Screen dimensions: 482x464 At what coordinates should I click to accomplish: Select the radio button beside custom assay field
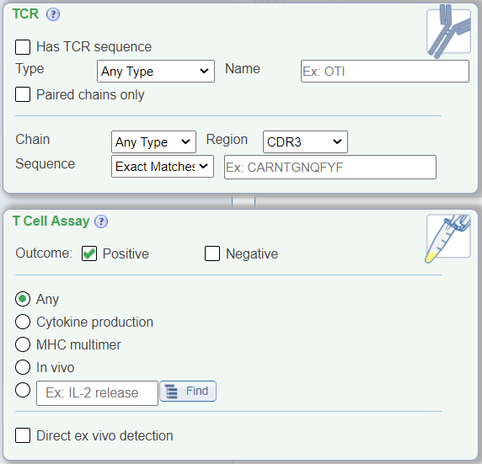point(23,390)
